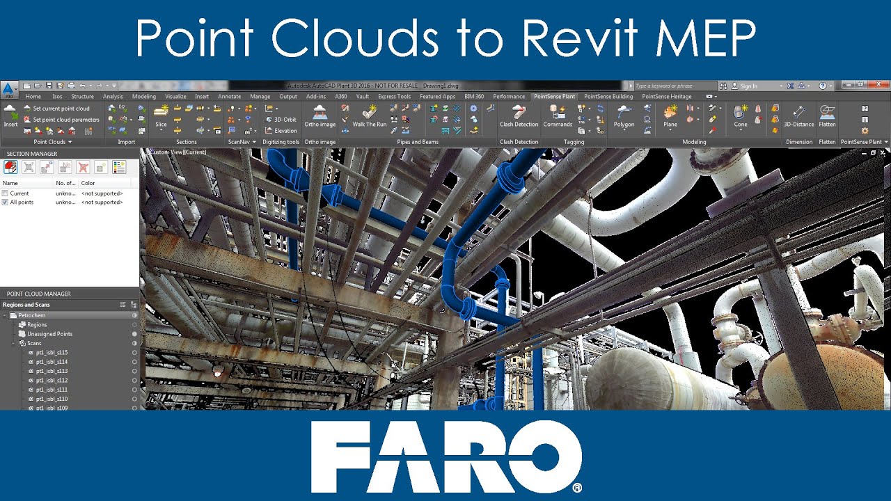Viewport: 891px width, 501px height.
Task: Click the help question mark icon in title bar
Action: coord(822,86)
